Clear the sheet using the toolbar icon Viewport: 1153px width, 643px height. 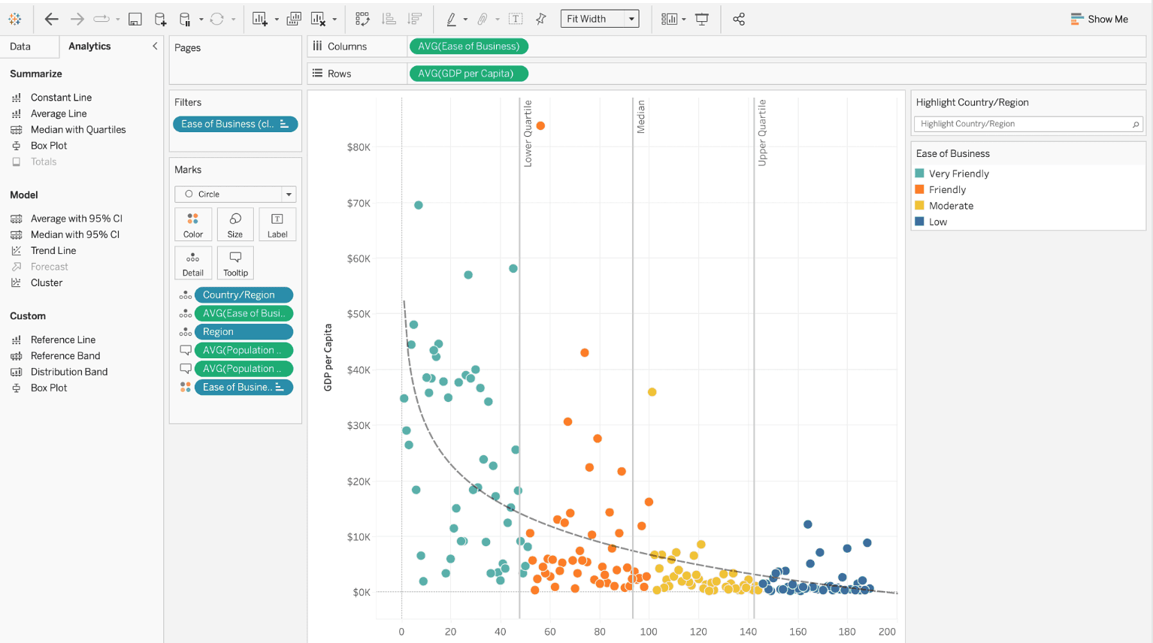tap(318, 19)
